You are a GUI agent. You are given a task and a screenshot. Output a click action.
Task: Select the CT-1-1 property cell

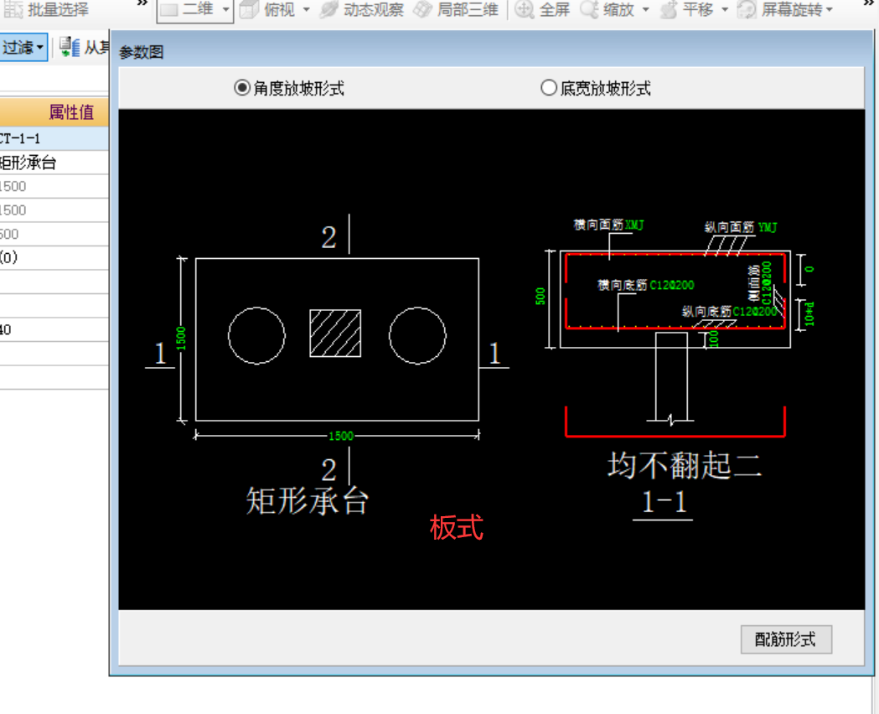tap(54, 138)
